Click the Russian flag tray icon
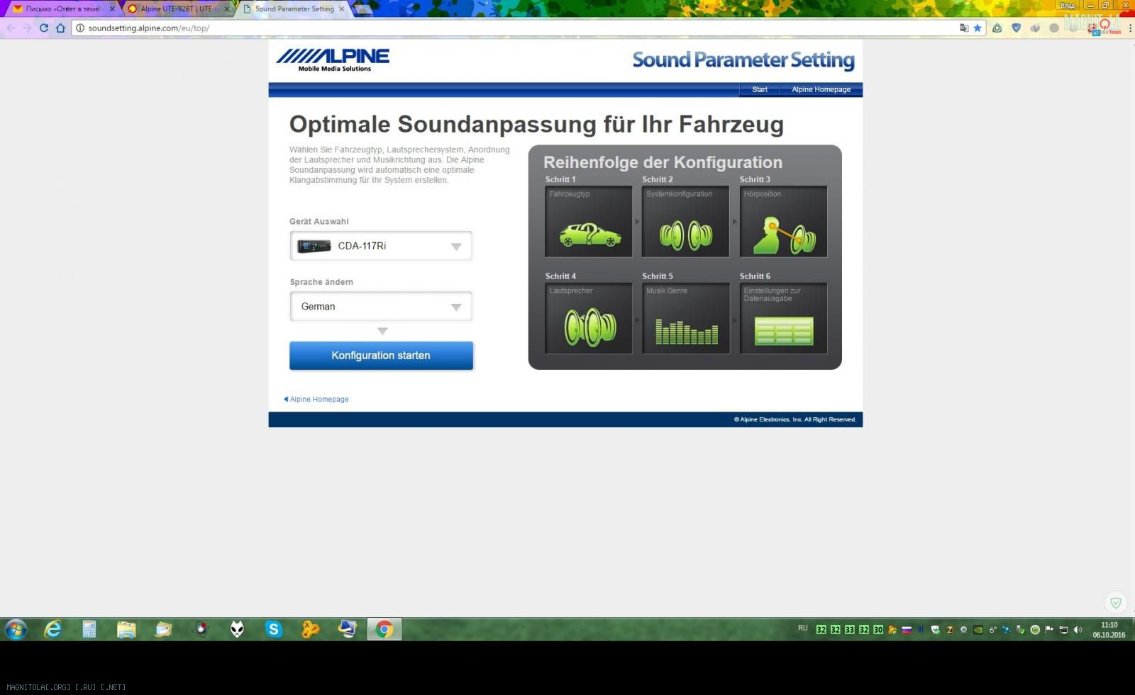 tap(907, 629)
